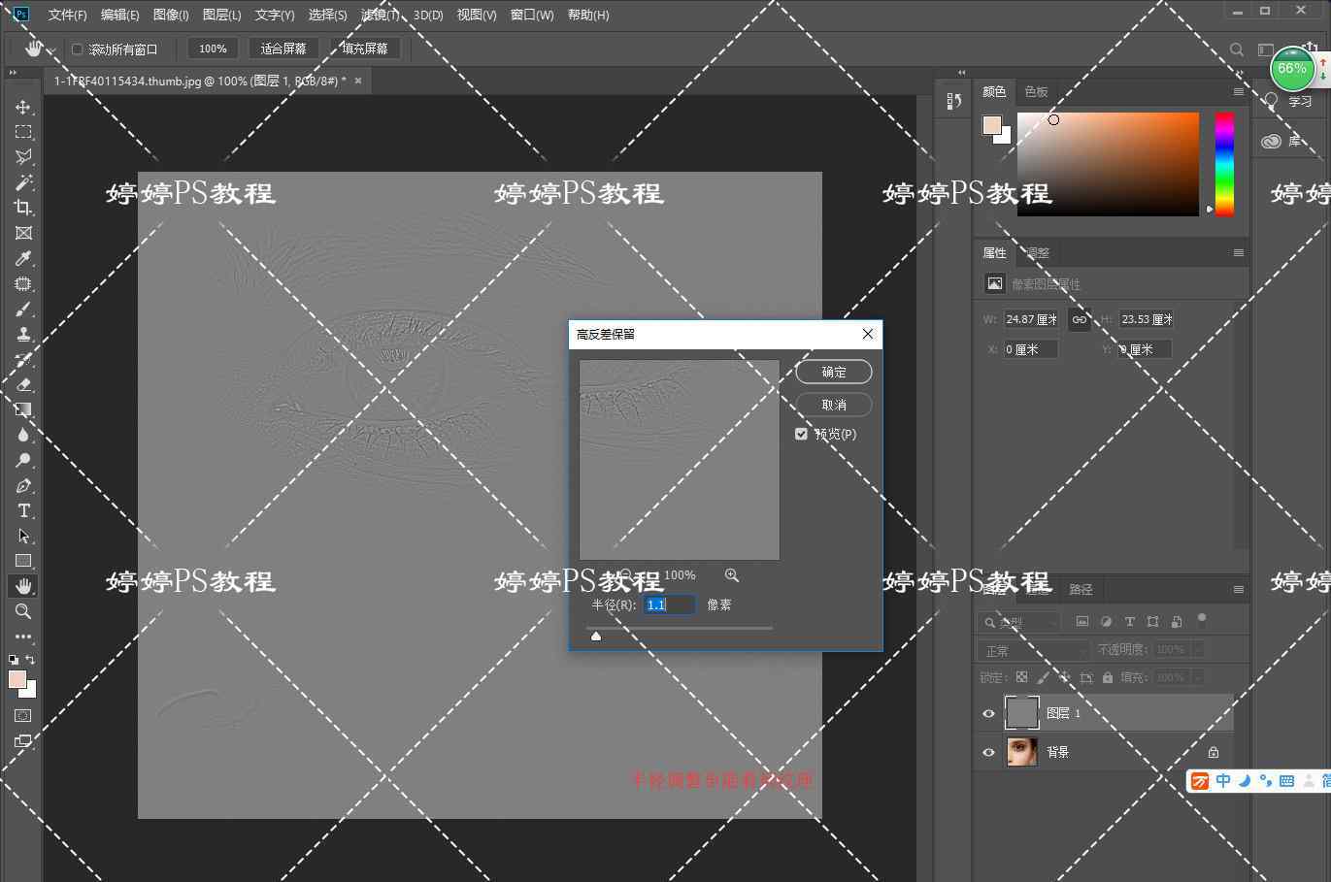Viewport: 1331px width, 882px height.
Task: Open the 图层(L) menu
Action: [221, 15]
